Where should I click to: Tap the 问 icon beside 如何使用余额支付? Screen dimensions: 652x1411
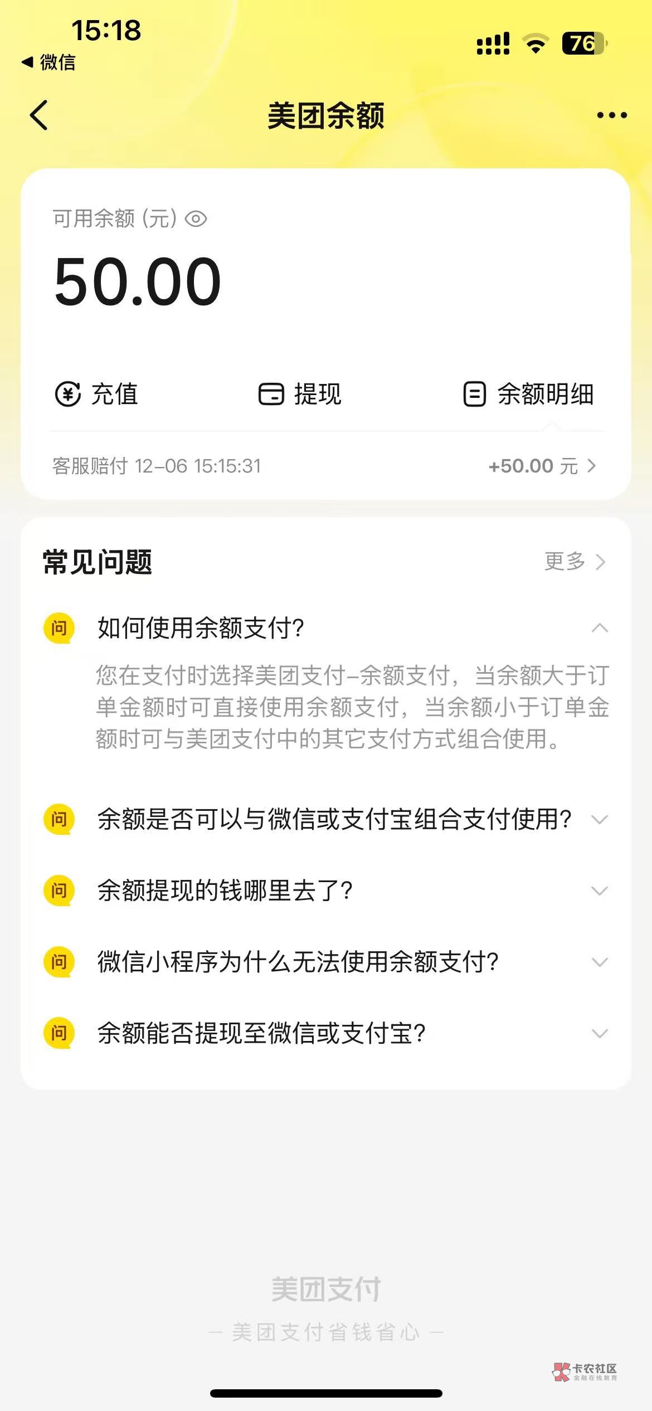pos(59,628)
